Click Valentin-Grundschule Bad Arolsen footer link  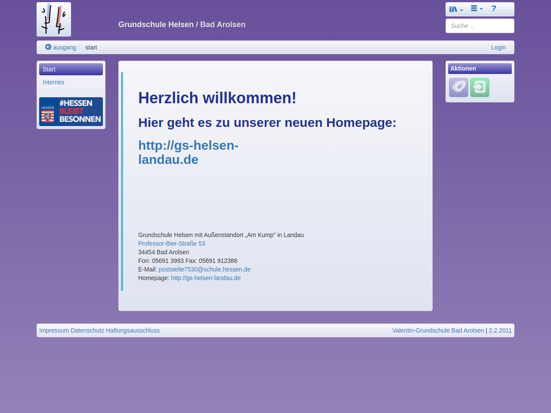[438, 330]
